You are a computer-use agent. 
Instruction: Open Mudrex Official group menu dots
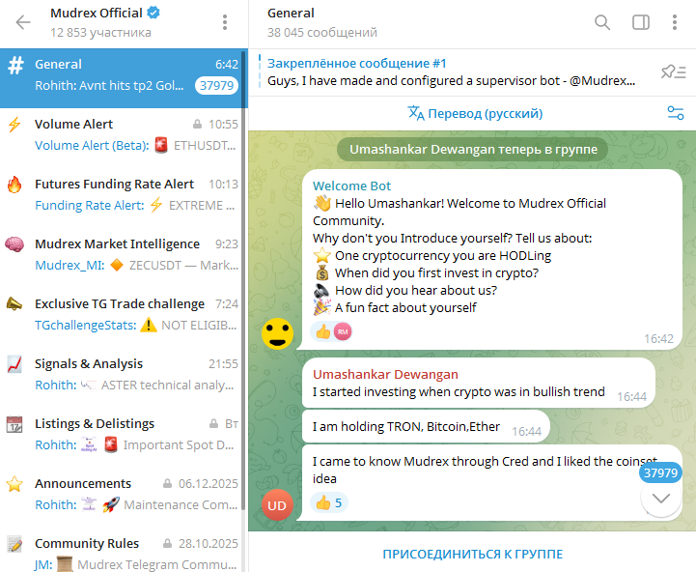(225, 22)
